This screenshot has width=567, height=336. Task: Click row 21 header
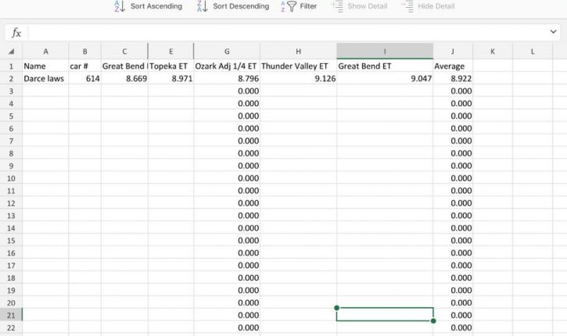pos(11,315)
